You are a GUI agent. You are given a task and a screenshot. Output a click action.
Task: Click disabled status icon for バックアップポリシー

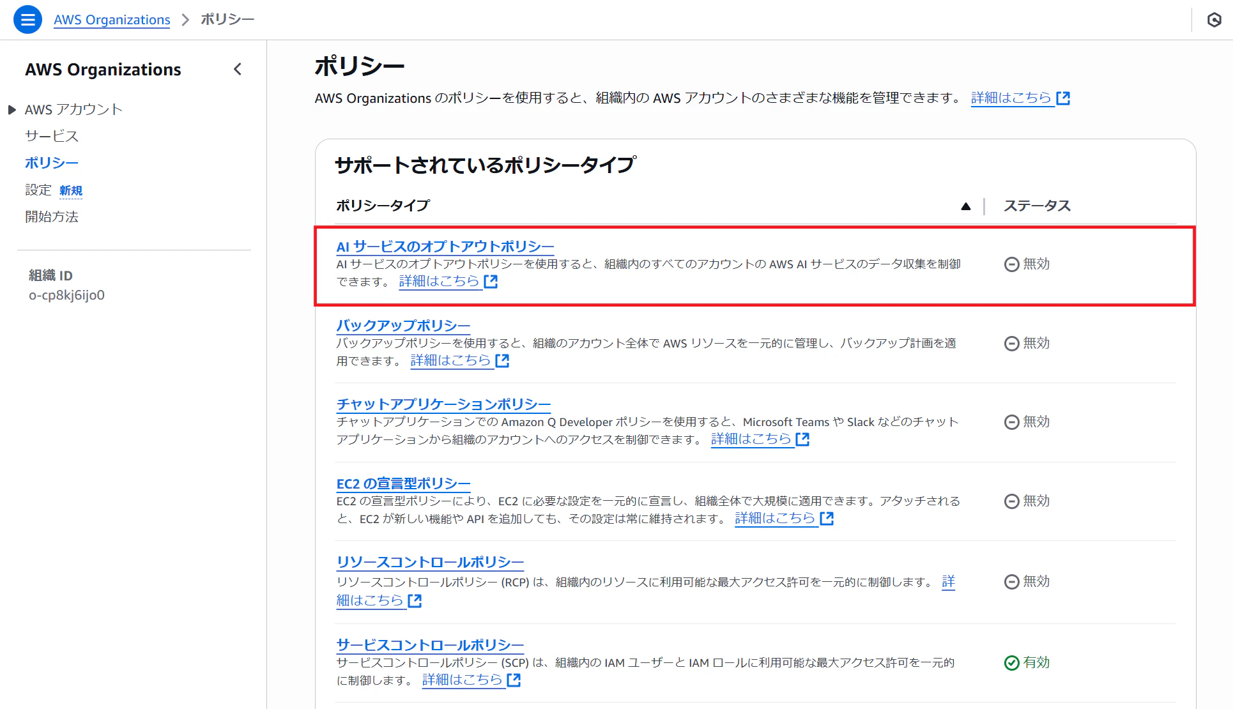tap(1011, 344)
